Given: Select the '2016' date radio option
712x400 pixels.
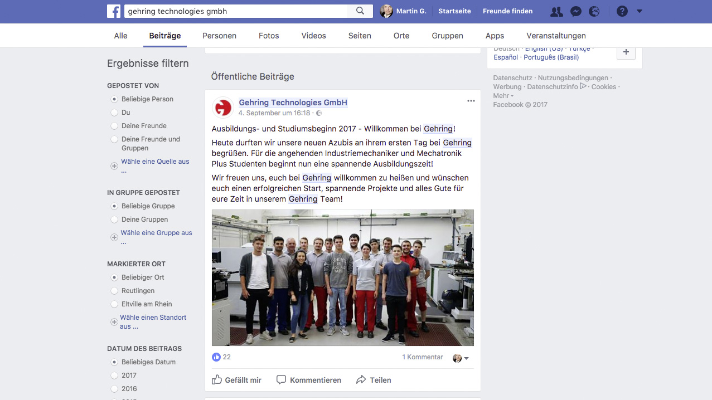Looking at the screenshot, I should pyautogui.click(x=114, y=389).
